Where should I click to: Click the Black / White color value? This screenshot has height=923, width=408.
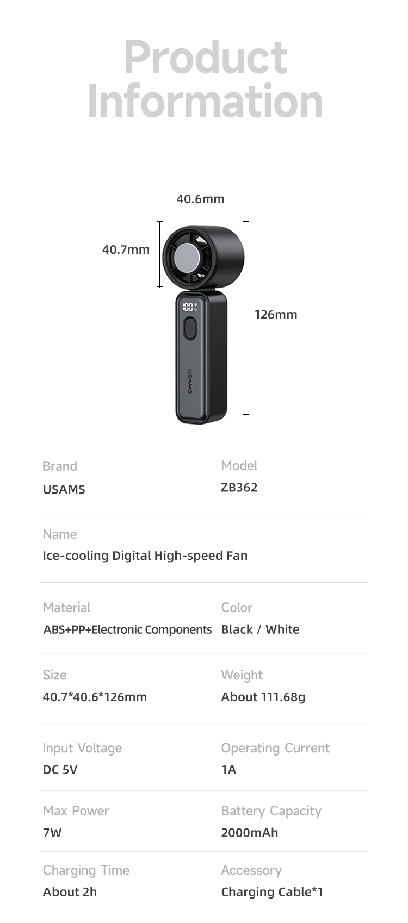(260, 629)
